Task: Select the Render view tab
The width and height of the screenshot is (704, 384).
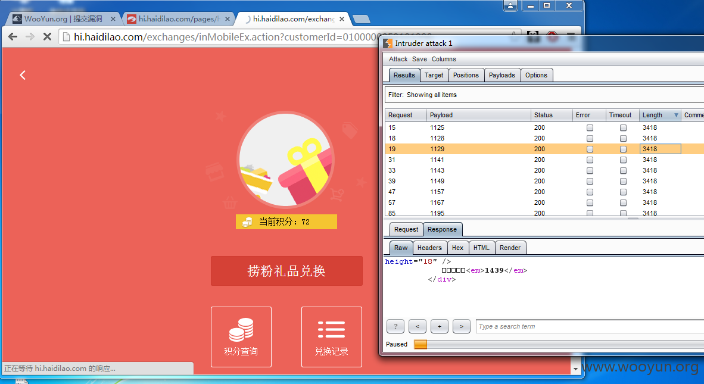Action: (x=510, y=248)
